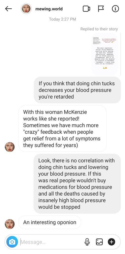Viewport: 125px width, 254px height.
Task: Select the "you're retarded" chin tucks message
Action: coord(77,90)
